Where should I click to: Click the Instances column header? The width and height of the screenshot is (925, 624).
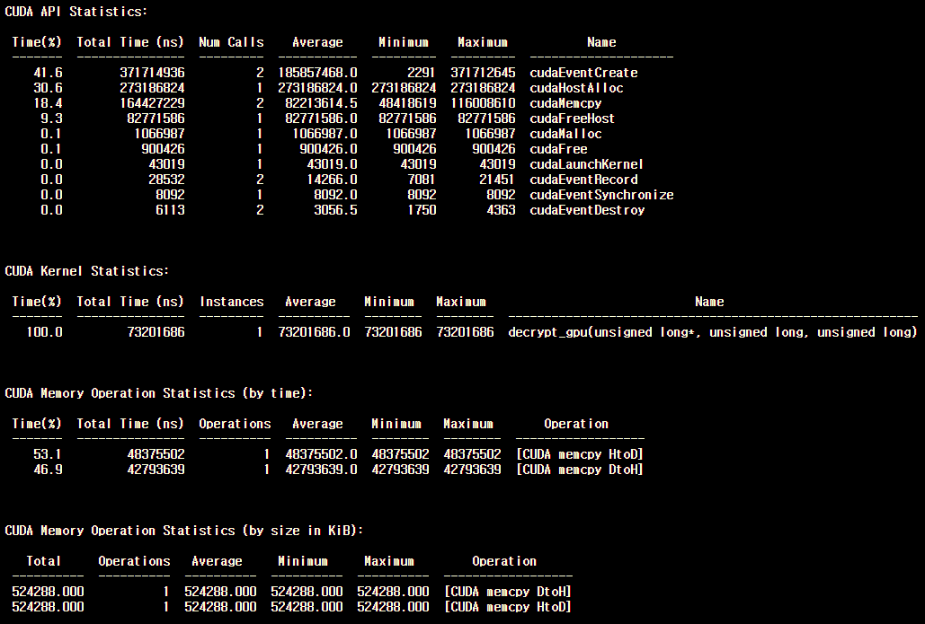(232, 302)
